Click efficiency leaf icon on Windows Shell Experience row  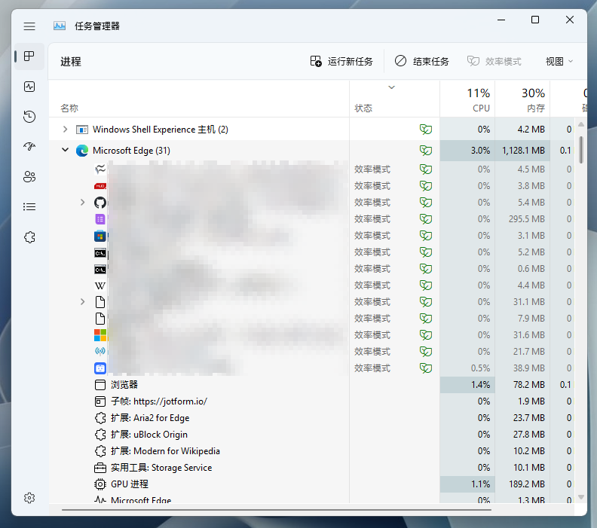pyautogui.click(x=426, y=130)
